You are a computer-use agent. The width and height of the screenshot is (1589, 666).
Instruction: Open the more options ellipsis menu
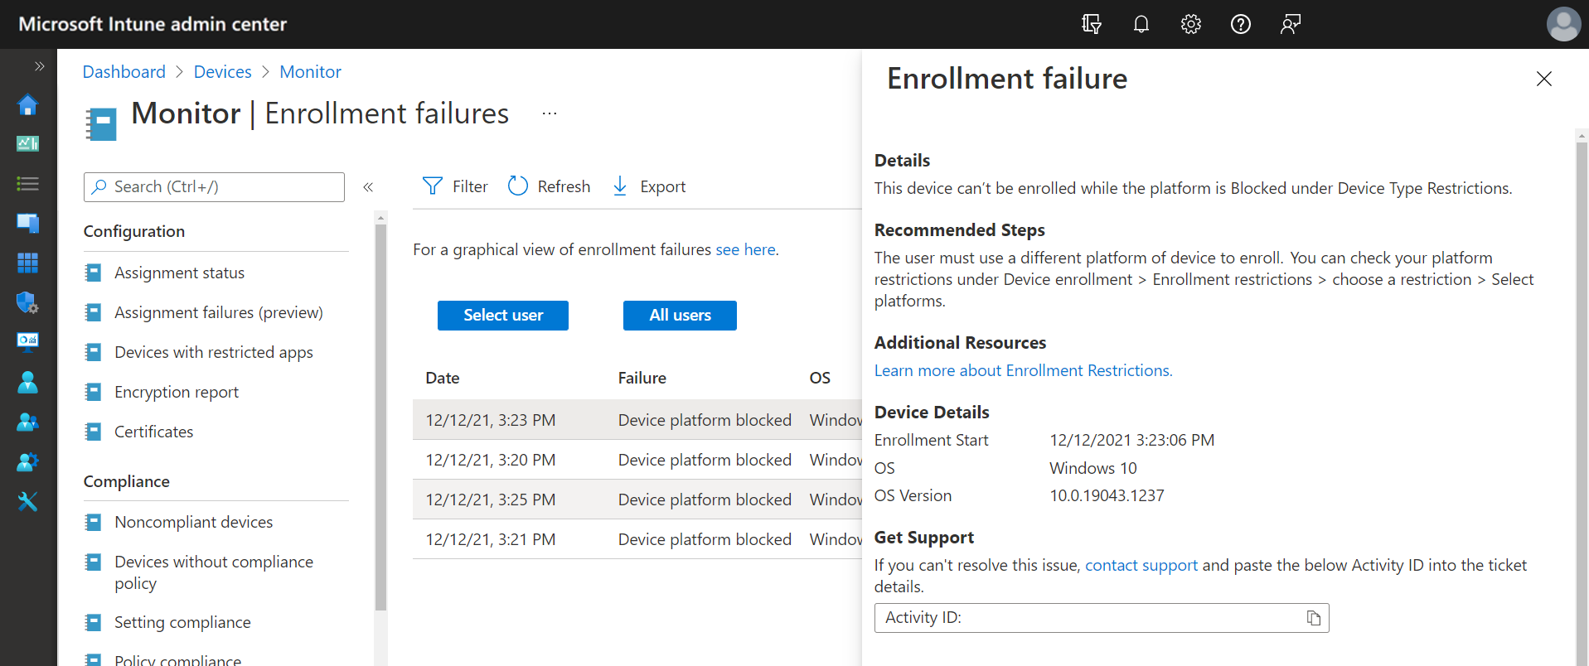coord(549,113)
